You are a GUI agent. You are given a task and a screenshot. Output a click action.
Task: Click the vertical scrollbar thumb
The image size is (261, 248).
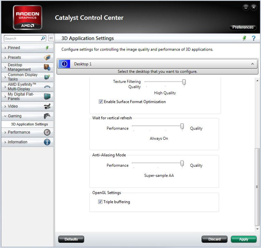(257, 187)
